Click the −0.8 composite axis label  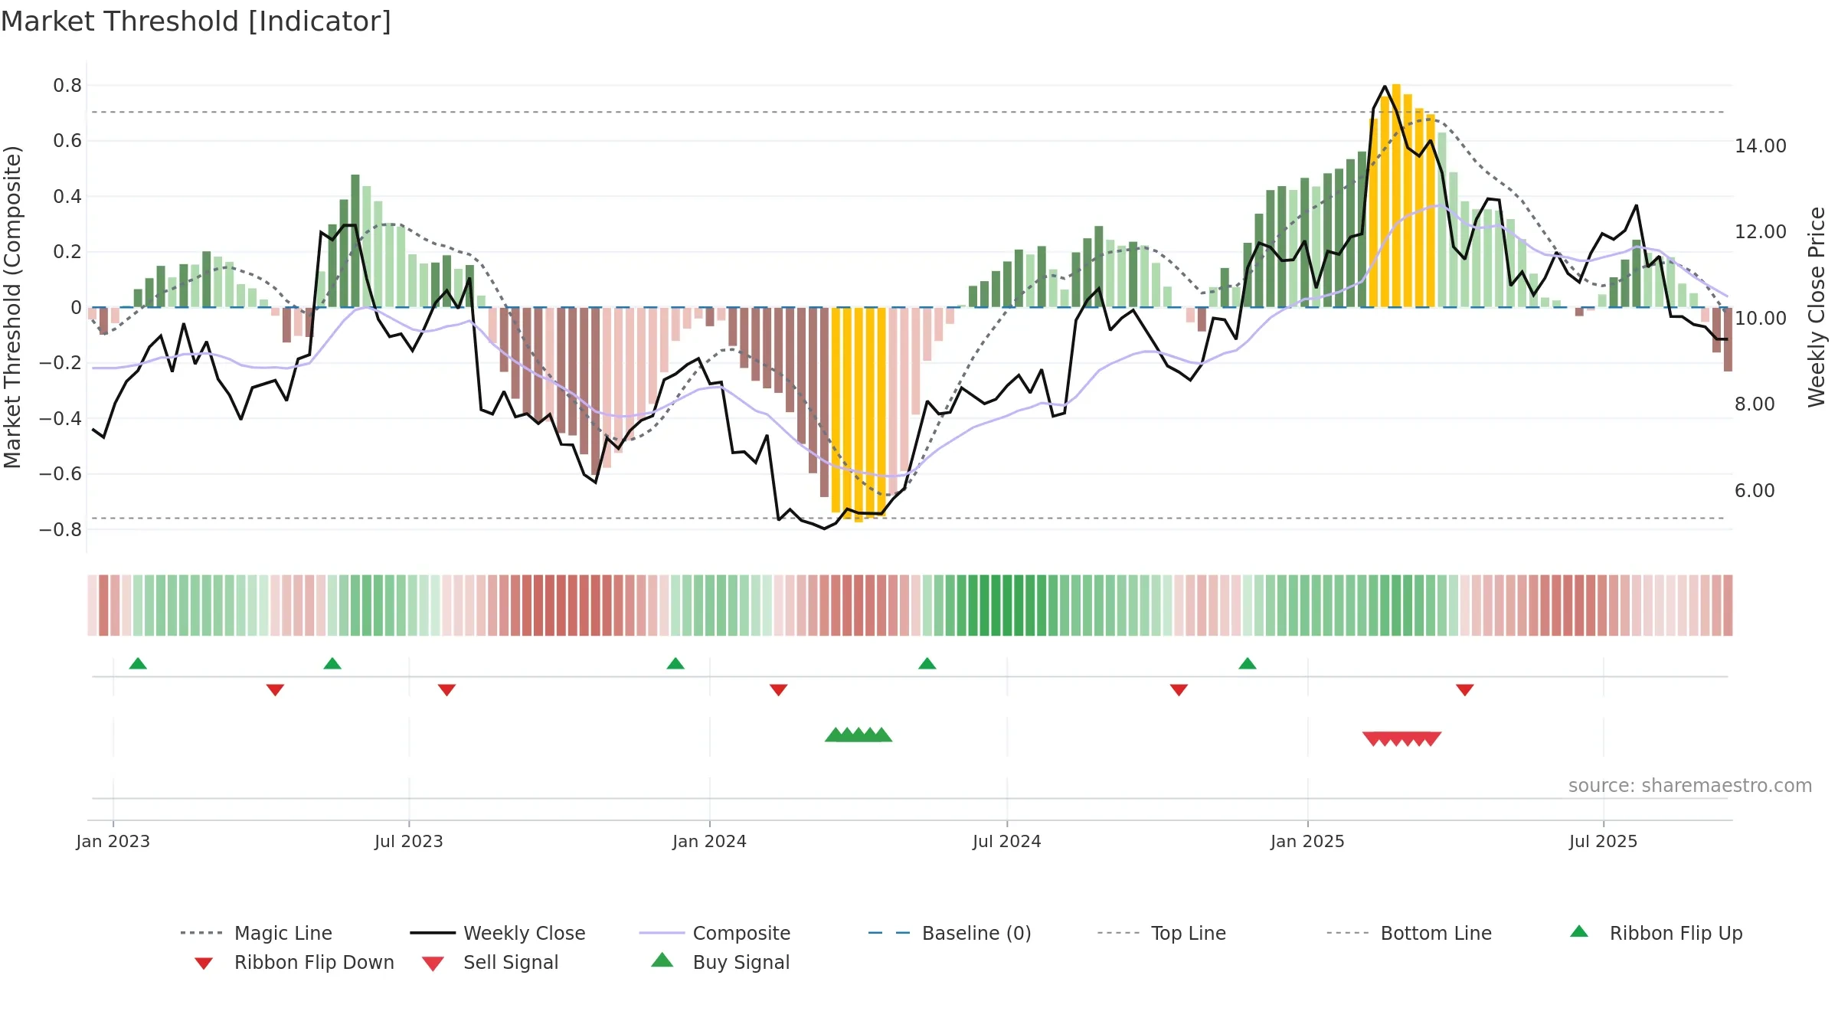61,529
